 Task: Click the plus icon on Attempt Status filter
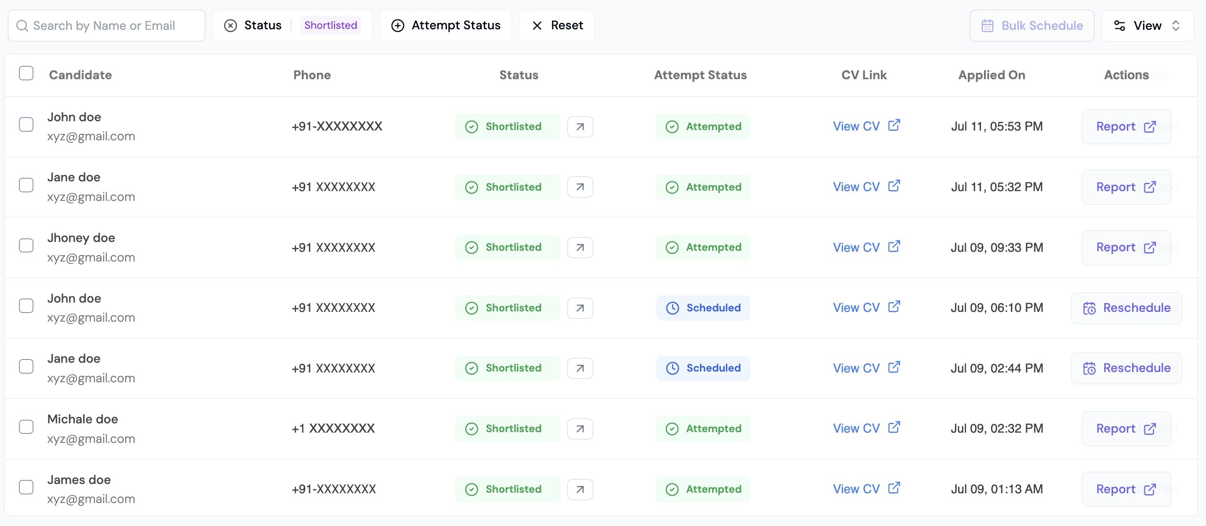398,25
